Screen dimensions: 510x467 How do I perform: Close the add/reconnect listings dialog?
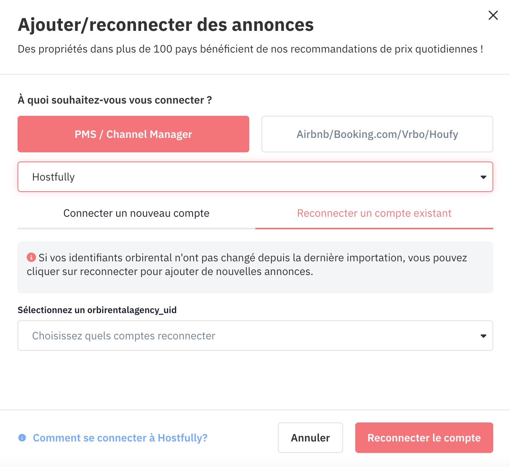coord(493,15)
